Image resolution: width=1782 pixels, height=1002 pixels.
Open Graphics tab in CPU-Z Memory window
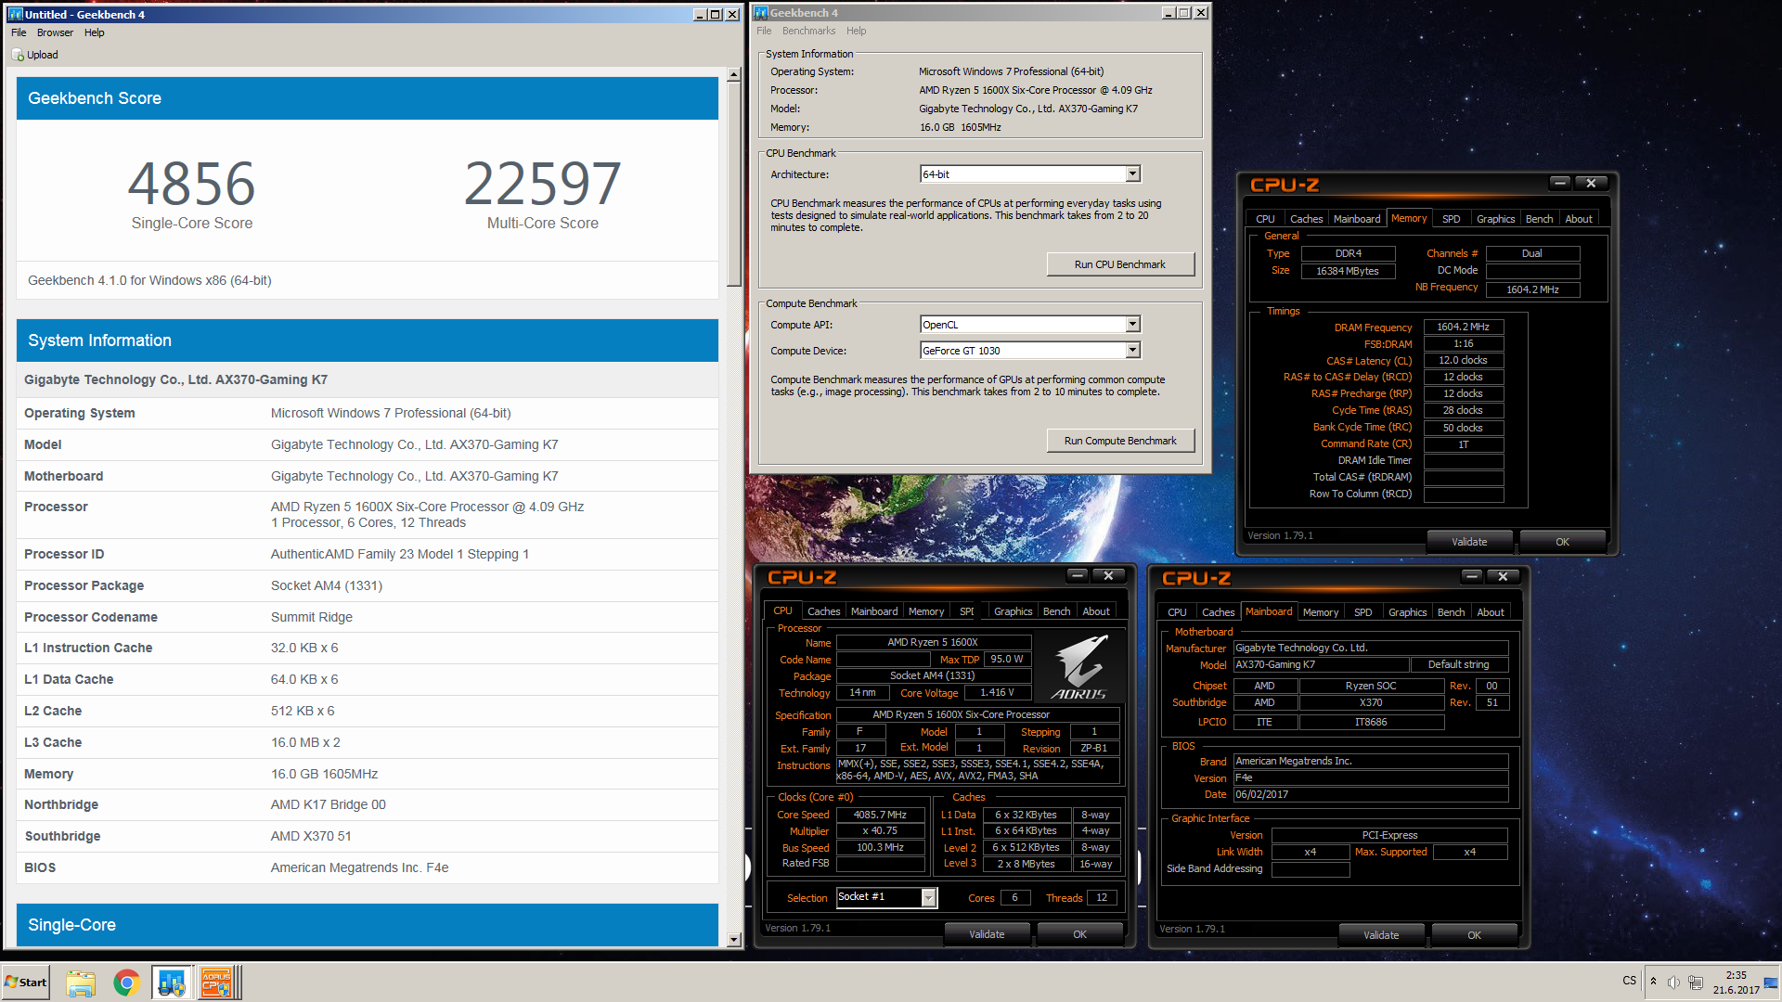tap(1495, 219)
